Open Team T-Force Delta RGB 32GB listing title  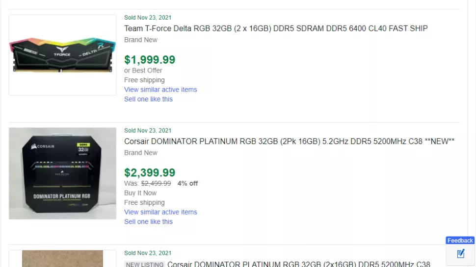[276, 28]
